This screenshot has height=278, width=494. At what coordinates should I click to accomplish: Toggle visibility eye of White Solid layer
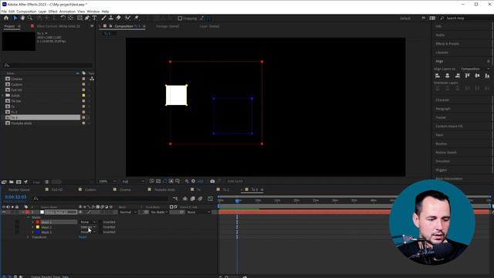[4, 212]
